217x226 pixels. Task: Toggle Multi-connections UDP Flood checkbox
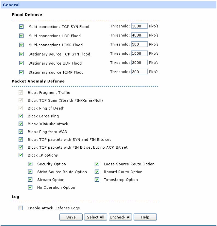[21, 36]
